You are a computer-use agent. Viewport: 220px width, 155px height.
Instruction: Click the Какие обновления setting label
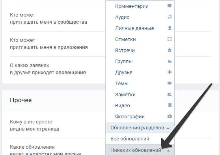click(32, 147)
